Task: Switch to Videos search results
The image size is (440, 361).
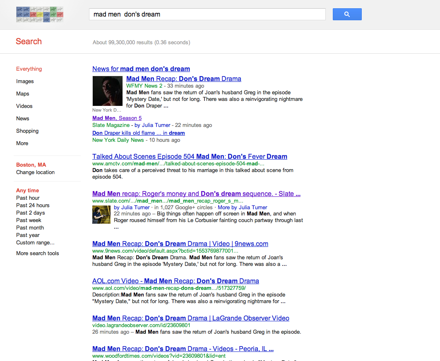Action: (24, 106)
